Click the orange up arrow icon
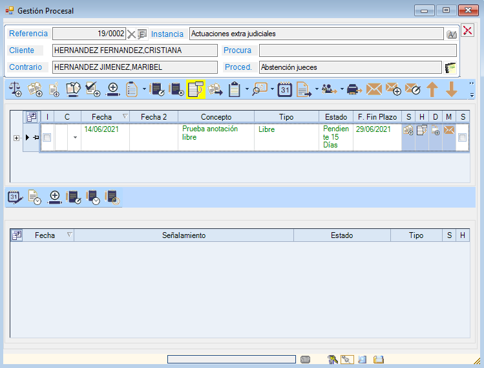Screen dimensions: 484x368 [x=432, y=90]
